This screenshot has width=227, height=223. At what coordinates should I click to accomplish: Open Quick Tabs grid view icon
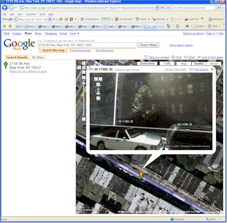pos(18,26)
